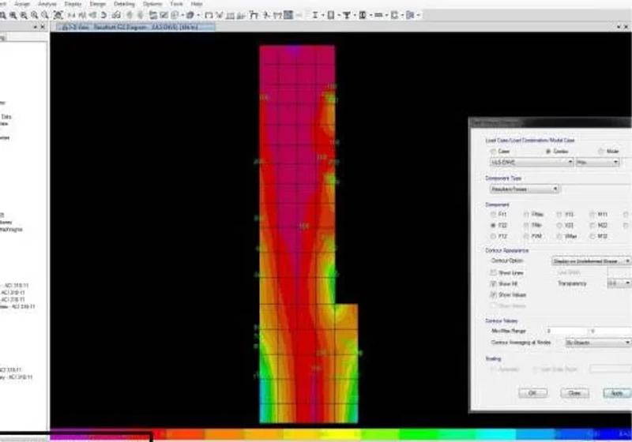Select the Combo radio button
This screenshot has width=632, height=442.
tap(548, 152)
